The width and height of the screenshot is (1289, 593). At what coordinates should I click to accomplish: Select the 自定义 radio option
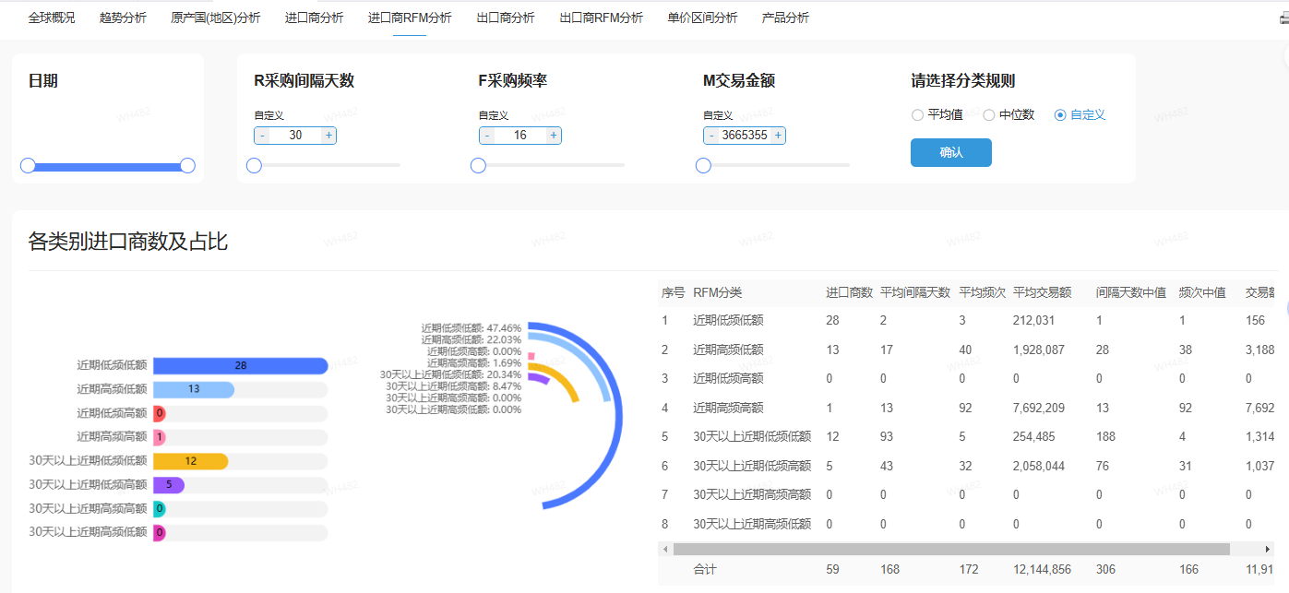pos(1060,115)
